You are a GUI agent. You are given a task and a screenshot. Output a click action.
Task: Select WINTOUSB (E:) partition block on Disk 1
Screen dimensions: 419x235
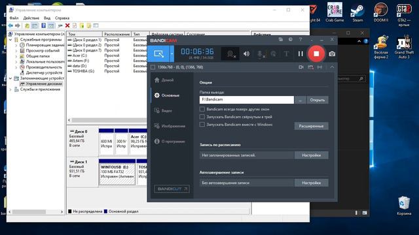coord(117,172)
